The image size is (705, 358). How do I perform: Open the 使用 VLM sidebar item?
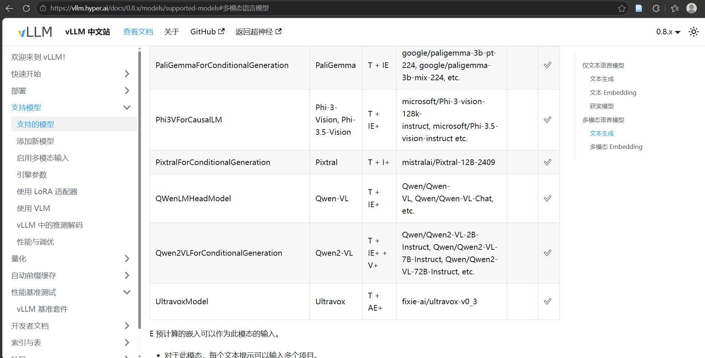click(x=33, y=208)
